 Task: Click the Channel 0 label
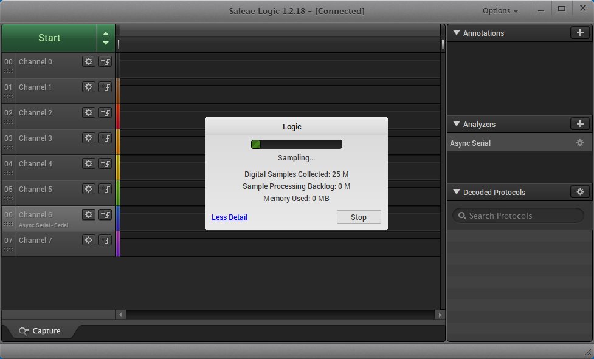click(x=36, y=62)
